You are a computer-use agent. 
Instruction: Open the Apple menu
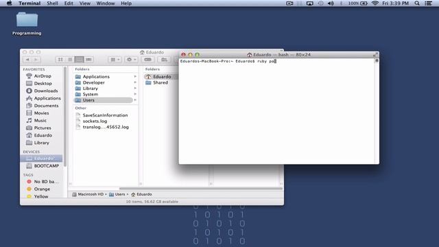coord(9,3)
